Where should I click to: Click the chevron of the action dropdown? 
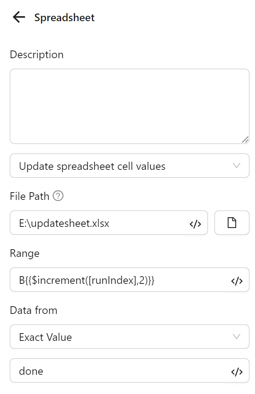point(237,166)
